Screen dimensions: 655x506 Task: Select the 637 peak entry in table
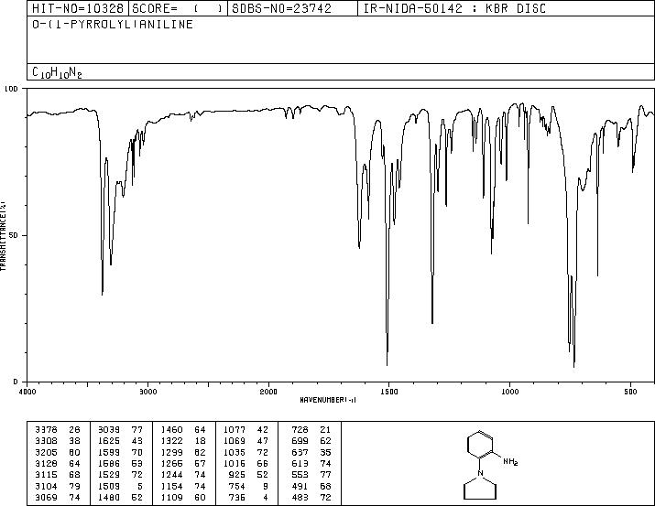click(x=311, y=452)
